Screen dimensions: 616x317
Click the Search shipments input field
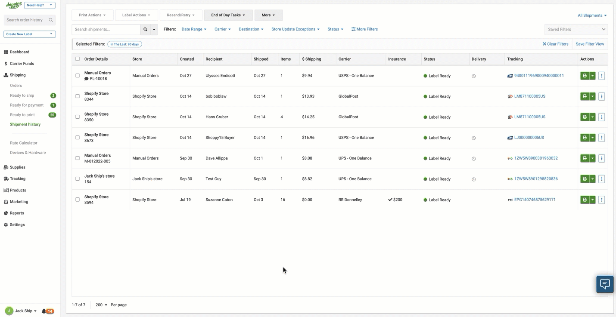point(106,29)
